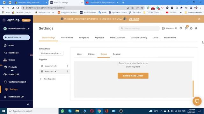204x114 pixels.
Task: Switch to E-COMMERCE YouTube browser tab
Action: click(x=102, y=3)
